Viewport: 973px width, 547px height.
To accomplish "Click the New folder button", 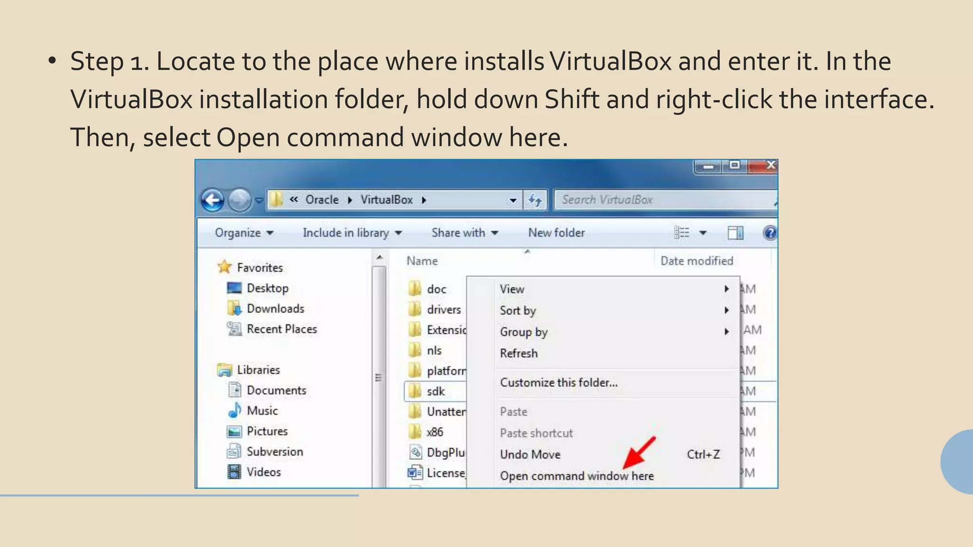I will tap(556, 233).
